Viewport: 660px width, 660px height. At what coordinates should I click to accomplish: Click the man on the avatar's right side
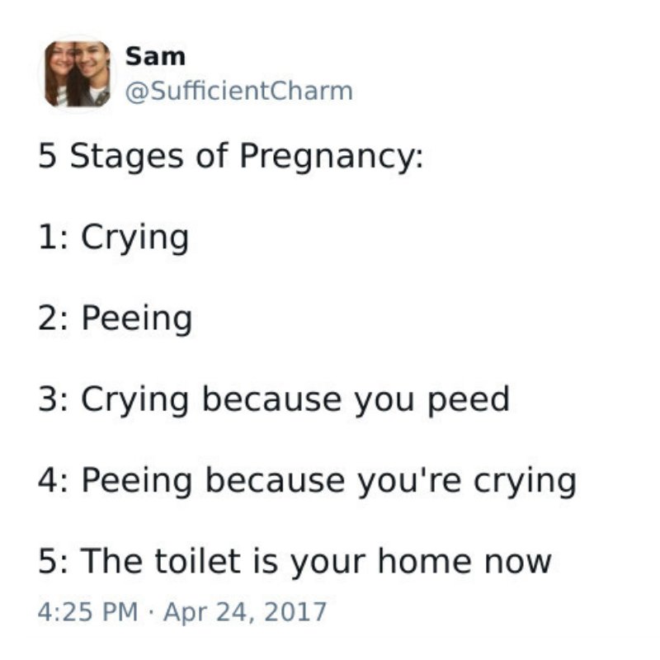[x=94, y=73]
